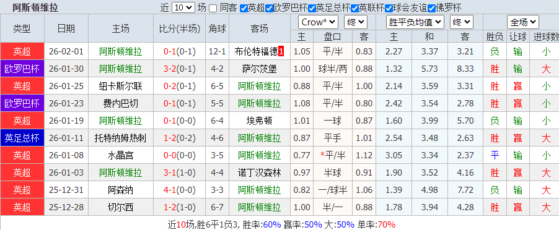Viewport: 559px width, 230px height.
Task: Click score 1-2(0-2) in 托特纳姆热刺 row
Action: click(x=180, y=138)
